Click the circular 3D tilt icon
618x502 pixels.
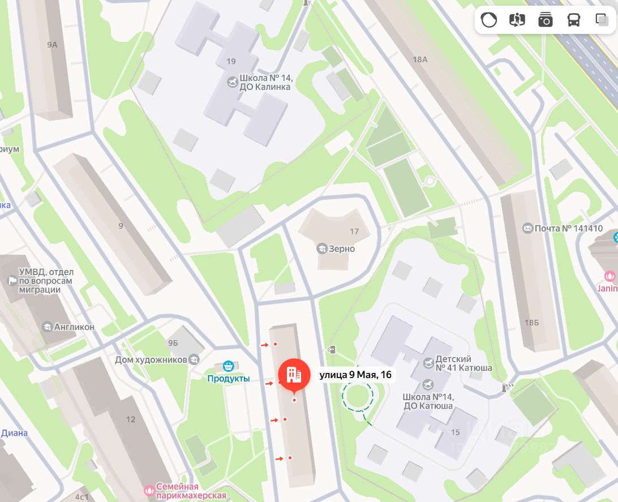[x=489, y=20]
